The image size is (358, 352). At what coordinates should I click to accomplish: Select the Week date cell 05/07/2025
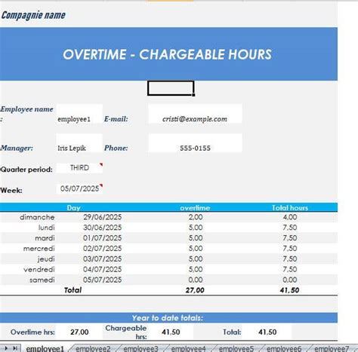79,188
